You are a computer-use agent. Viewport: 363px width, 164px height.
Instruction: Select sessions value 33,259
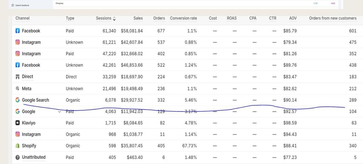[109, 77]
